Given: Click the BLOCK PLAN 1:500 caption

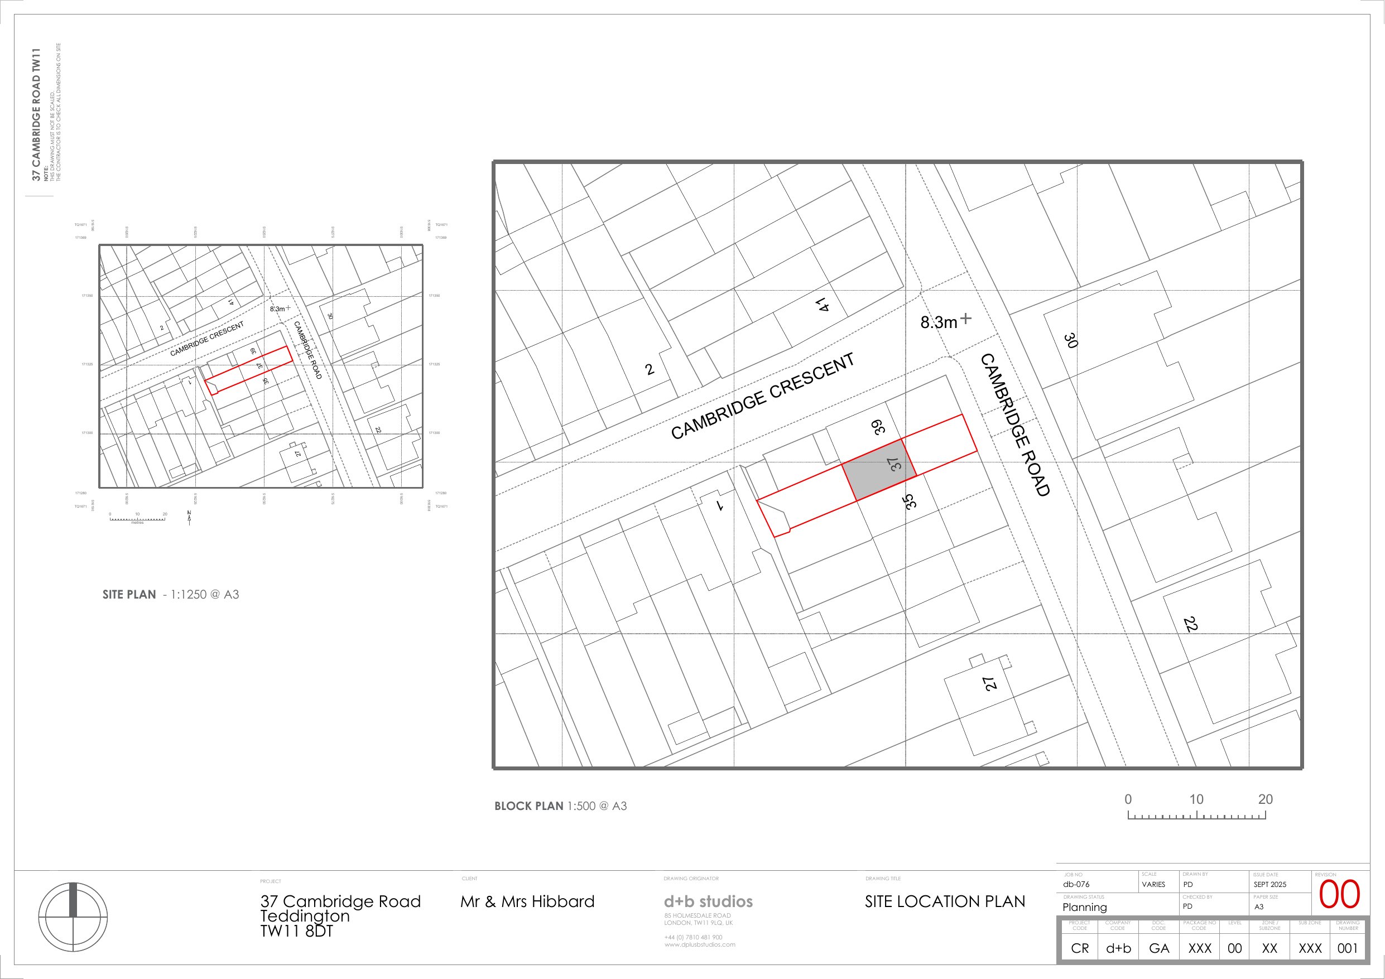Looking at the screenshot, I should tap(560, 806).
